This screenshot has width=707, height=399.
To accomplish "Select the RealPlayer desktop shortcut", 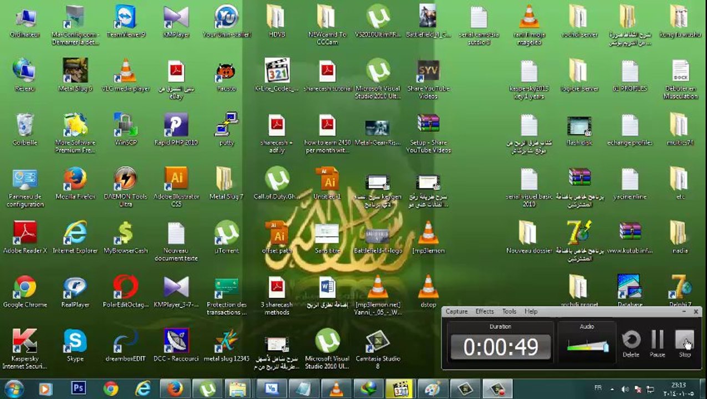I will (75, 291).
